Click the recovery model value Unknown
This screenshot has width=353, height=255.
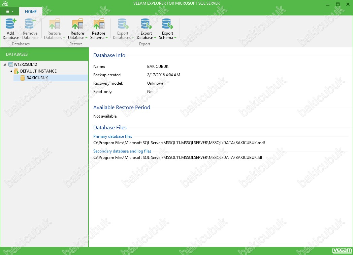156,83
